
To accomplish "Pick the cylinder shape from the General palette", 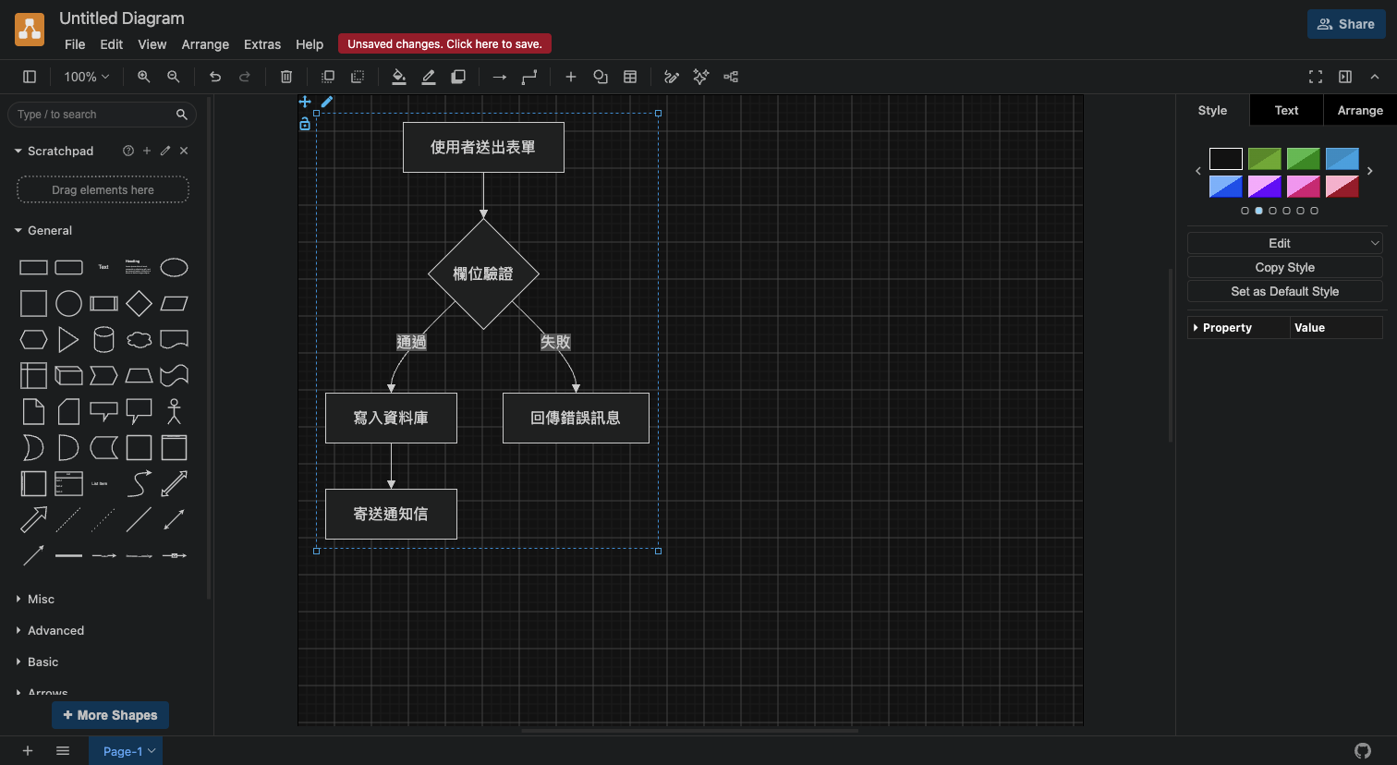I will click(103, 339).
